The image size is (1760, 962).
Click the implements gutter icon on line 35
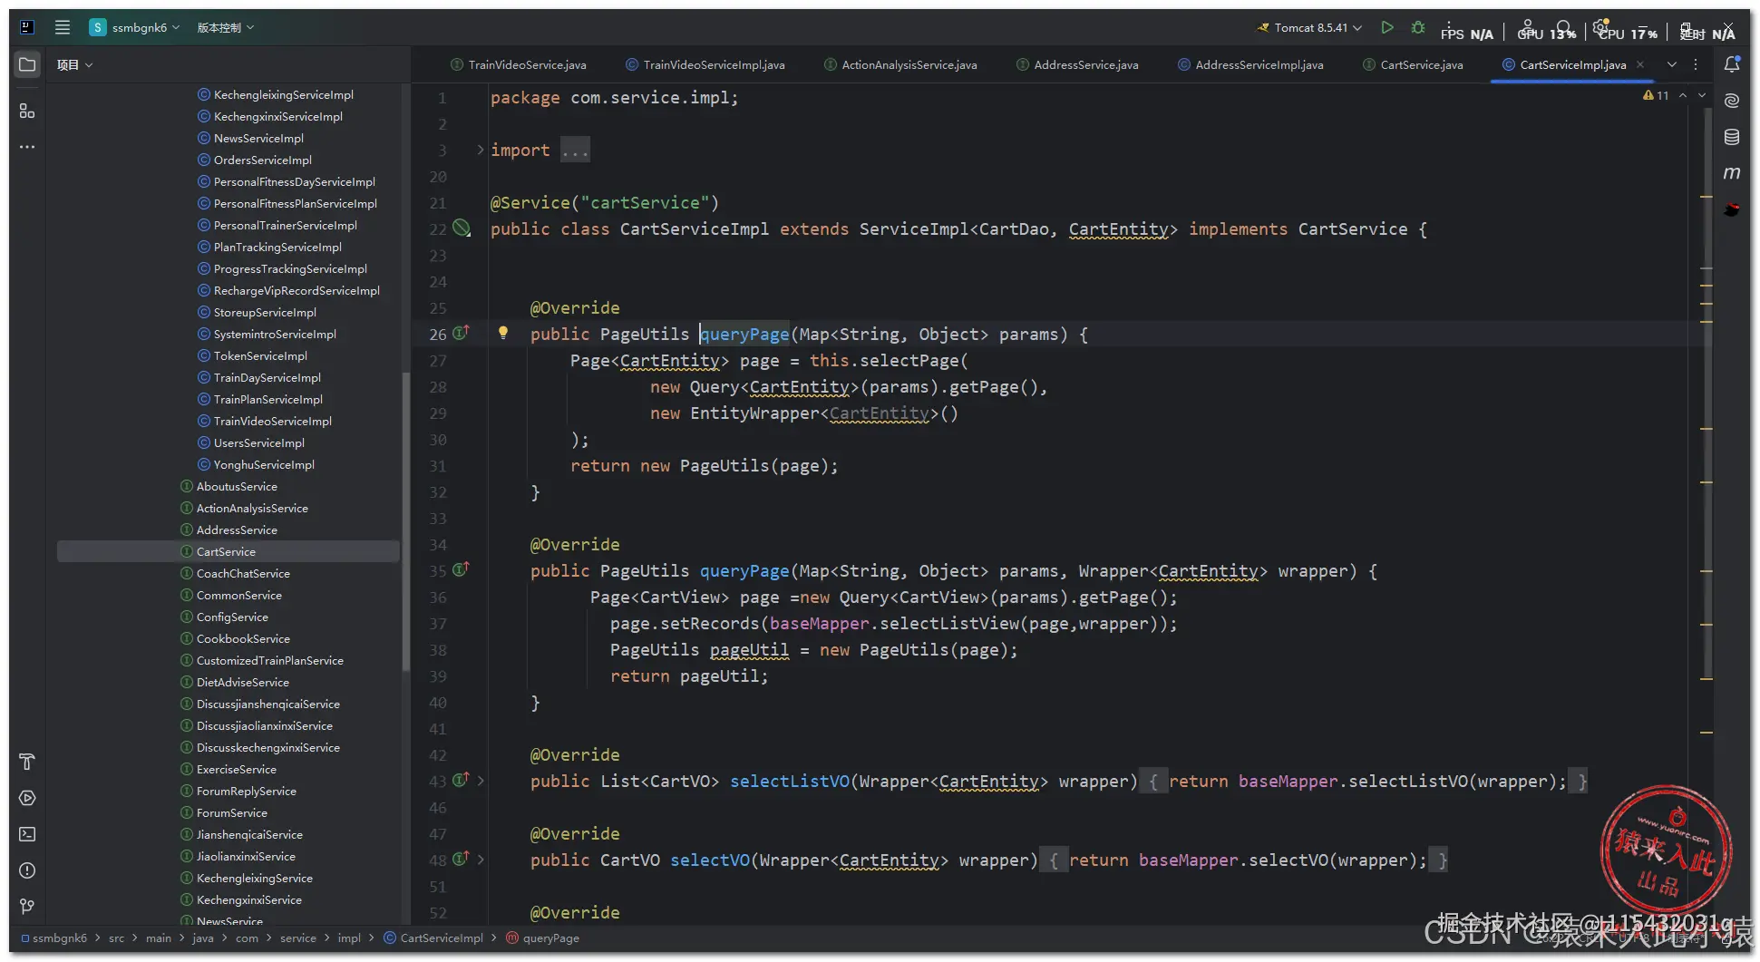pyautogui.click(x=461, y=569)
